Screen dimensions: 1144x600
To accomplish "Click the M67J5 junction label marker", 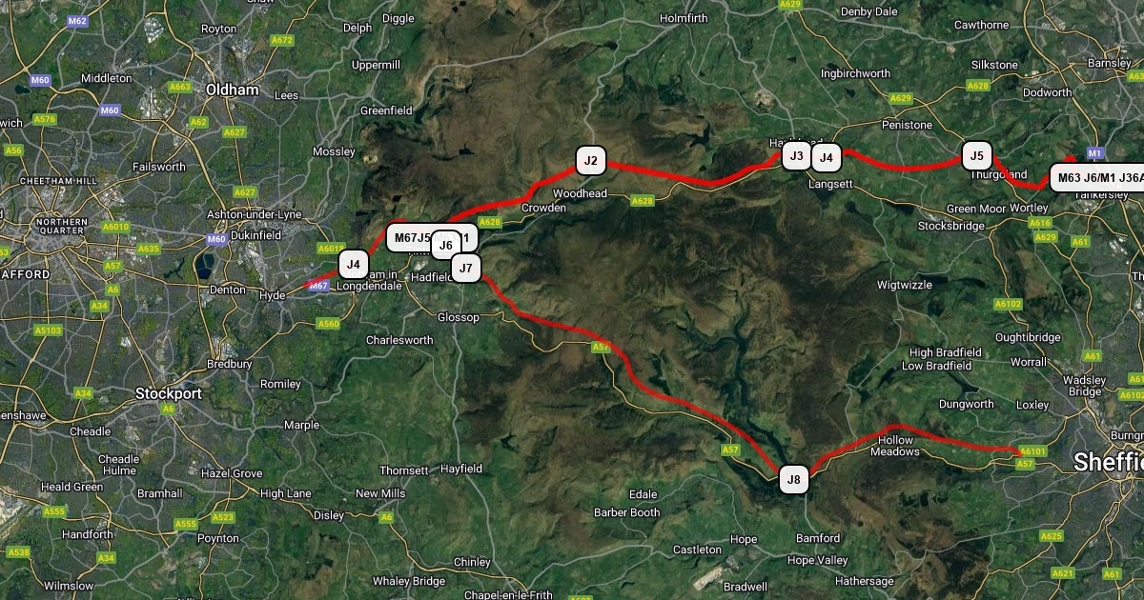I will (x=410, y=237).
